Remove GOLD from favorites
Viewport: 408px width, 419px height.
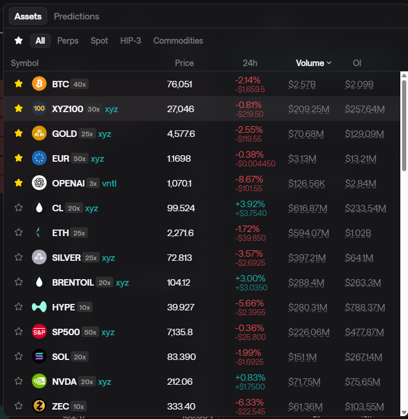click(18, 133)
